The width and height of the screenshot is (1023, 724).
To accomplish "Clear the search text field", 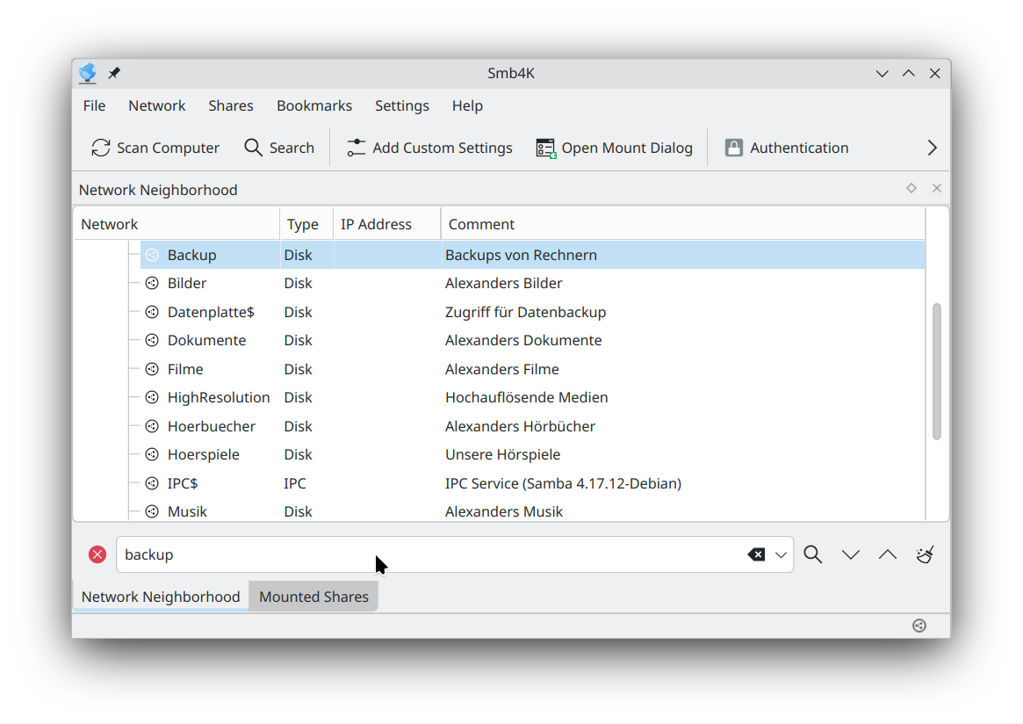I will point(755,554).
